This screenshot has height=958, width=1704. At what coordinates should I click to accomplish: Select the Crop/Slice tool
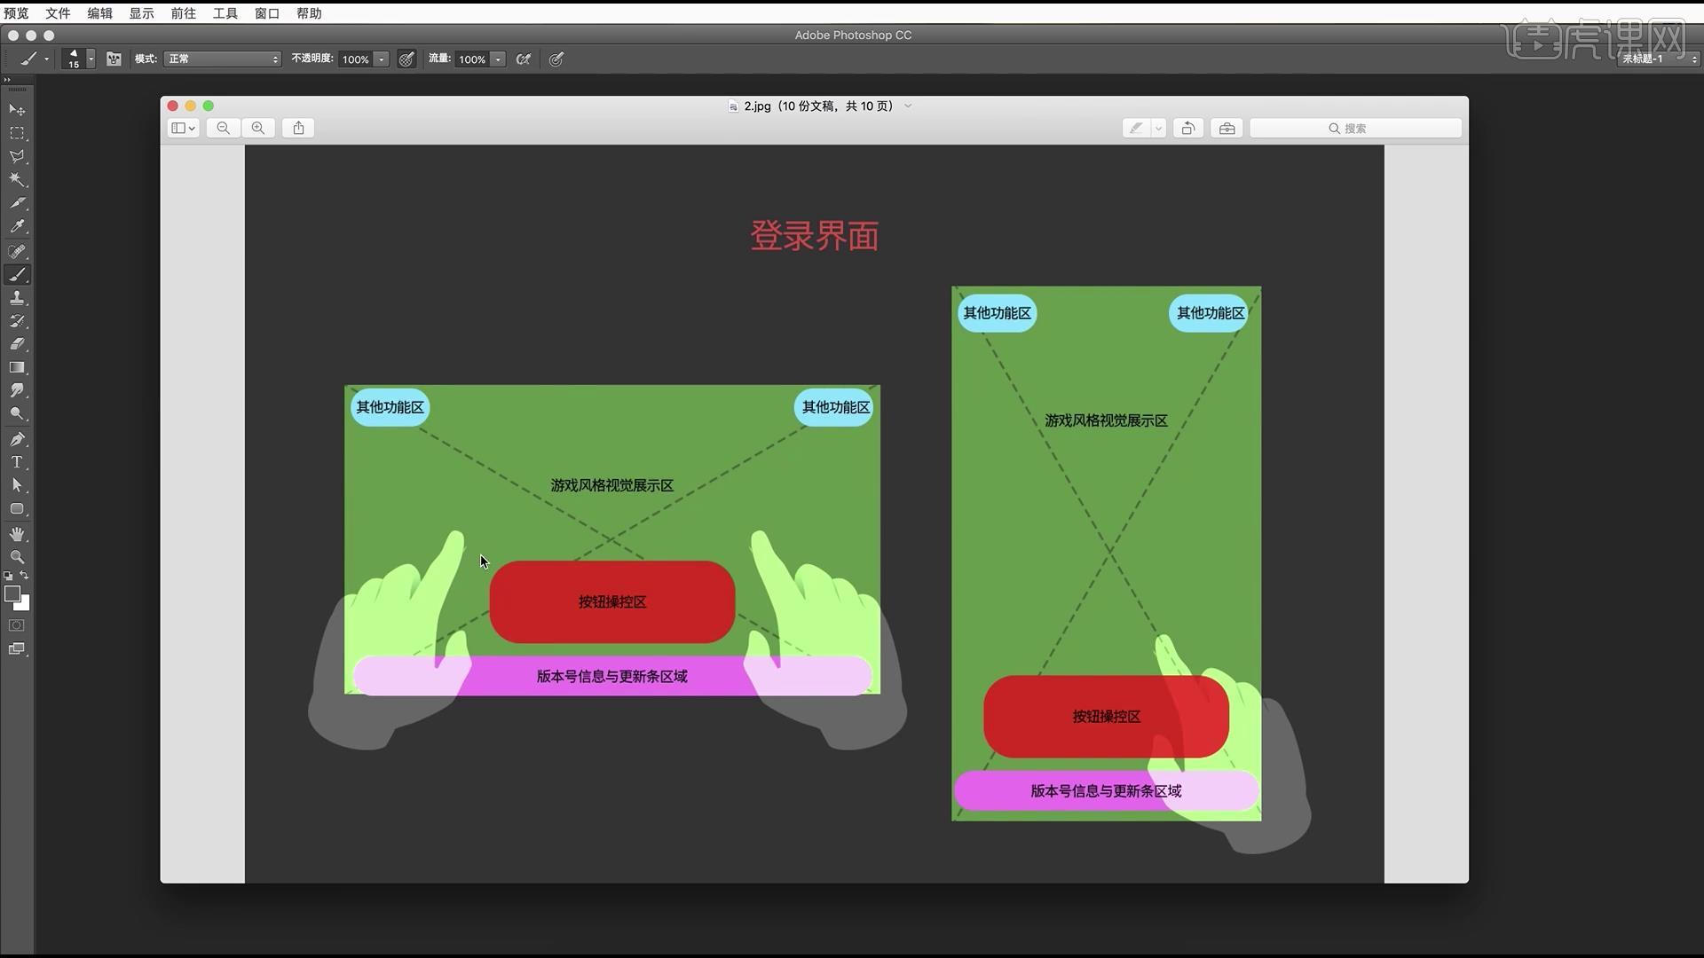coord(17,203)
